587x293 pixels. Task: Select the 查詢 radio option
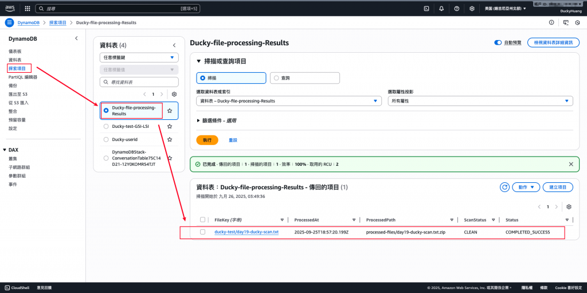click(x=276, y=78)
